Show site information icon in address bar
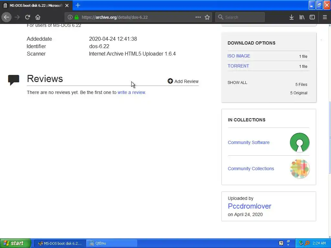The image size is (331, 248). point(70,17)
